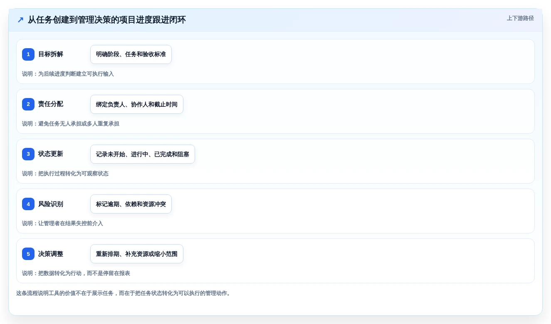Click the step 2 number badge

point(28,104)
